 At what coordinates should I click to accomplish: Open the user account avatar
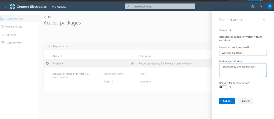269,6
